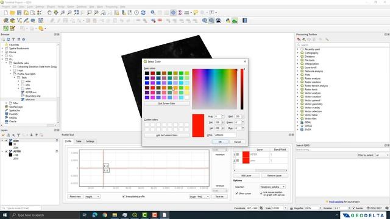Click the Windows taskbar search box
The width and height of the screenshot is (390, 219).
(x=44, y=215)
